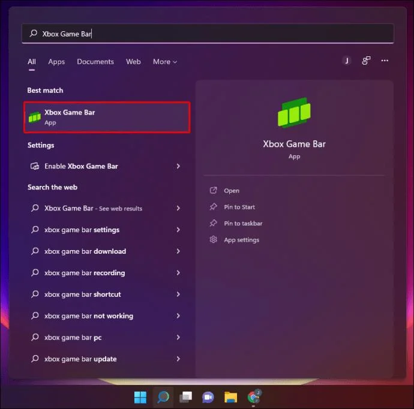Switch to the Apps tab
The image size is (414, 409).
coord(56,62)
